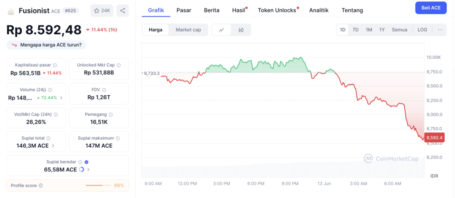Click info icon beside Suplai beredar
Viewport: 455px width, 198px height.
tap(80, 162)
